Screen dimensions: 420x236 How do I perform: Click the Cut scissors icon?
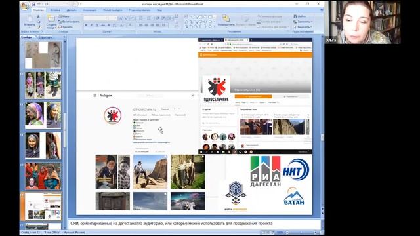pos(39,16)
